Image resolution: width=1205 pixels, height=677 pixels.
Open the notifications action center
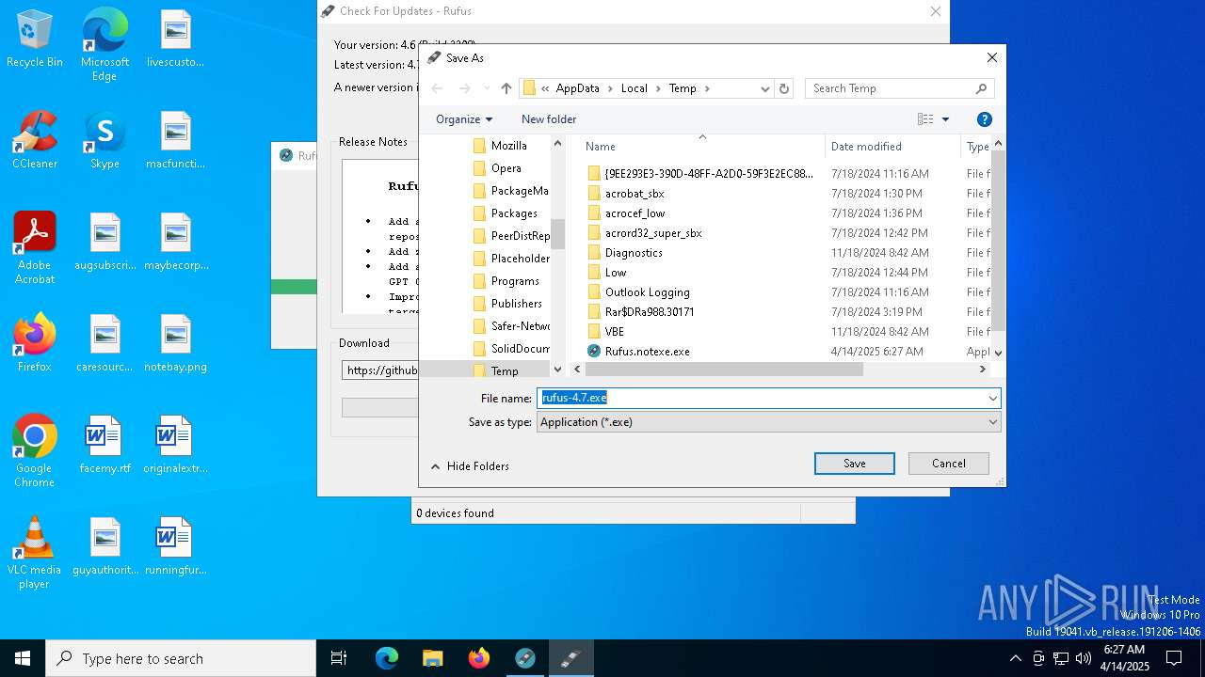[x=1174, y=658]
